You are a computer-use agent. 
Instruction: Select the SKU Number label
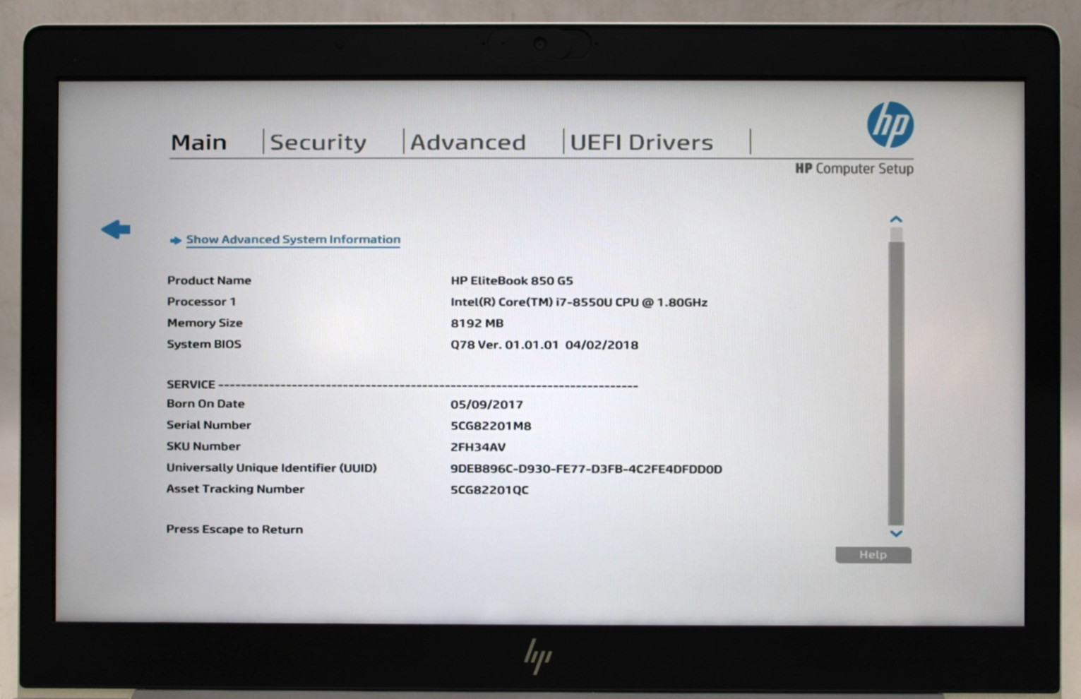[203, 446]
